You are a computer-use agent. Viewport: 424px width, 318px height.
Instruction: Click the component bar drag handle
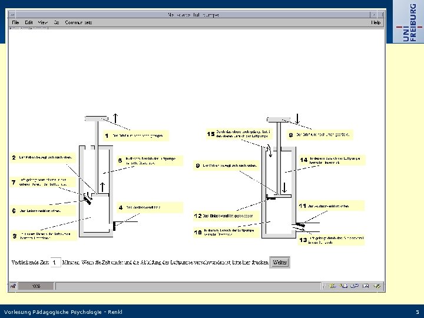click(x=324, y=286)
